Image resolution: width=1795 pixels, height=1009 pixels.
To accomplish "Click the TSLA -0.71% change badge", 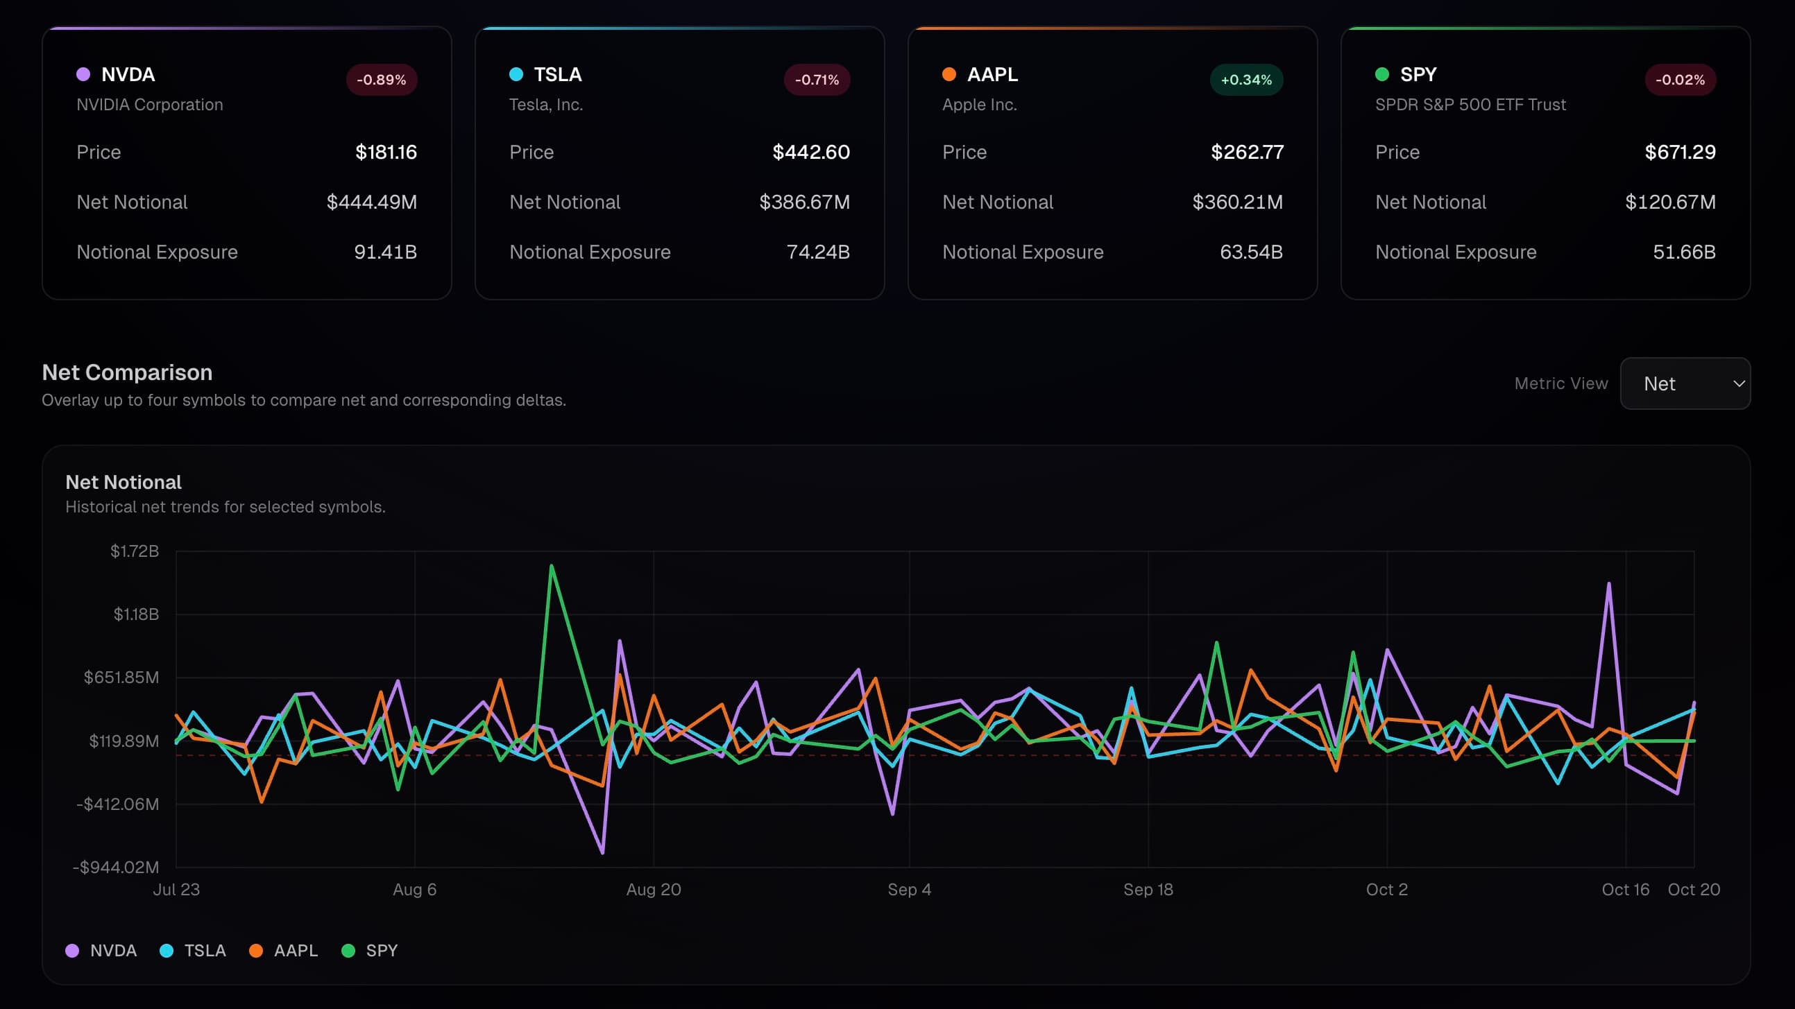I will (817, 80).
